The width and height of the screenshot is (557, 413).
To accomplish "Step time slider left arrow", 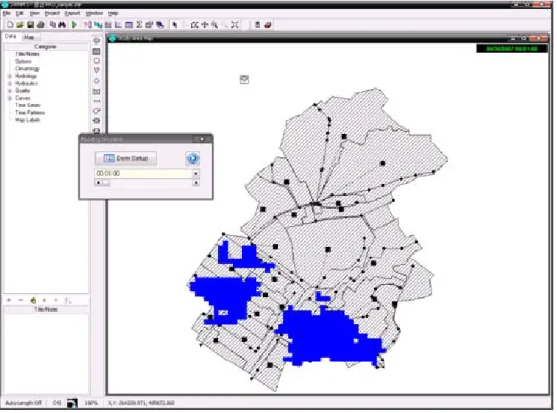I will 98,183.
